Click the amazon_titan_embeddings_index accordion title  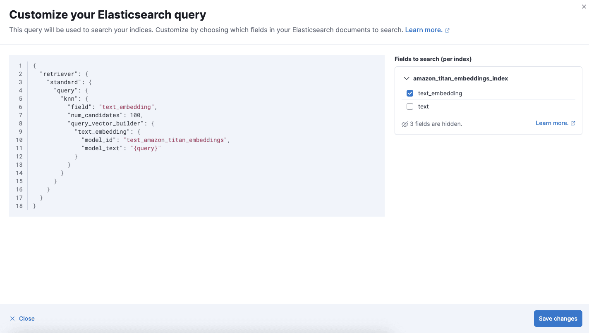460,78
